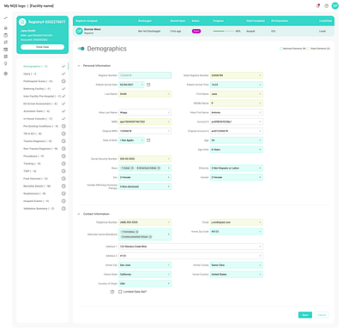Open the Hospital Events section
Viewport: 343px width, 332px height.
point(36,201)
